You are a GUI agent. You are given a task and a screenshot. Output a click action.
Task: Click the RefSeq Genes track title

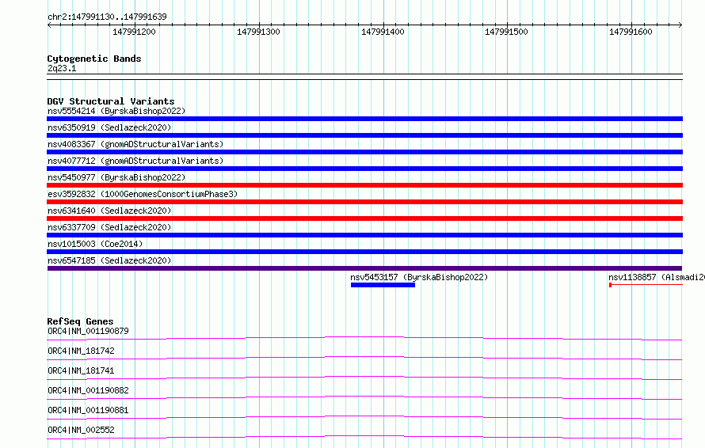pyautogui.click(x=80, y=321)
